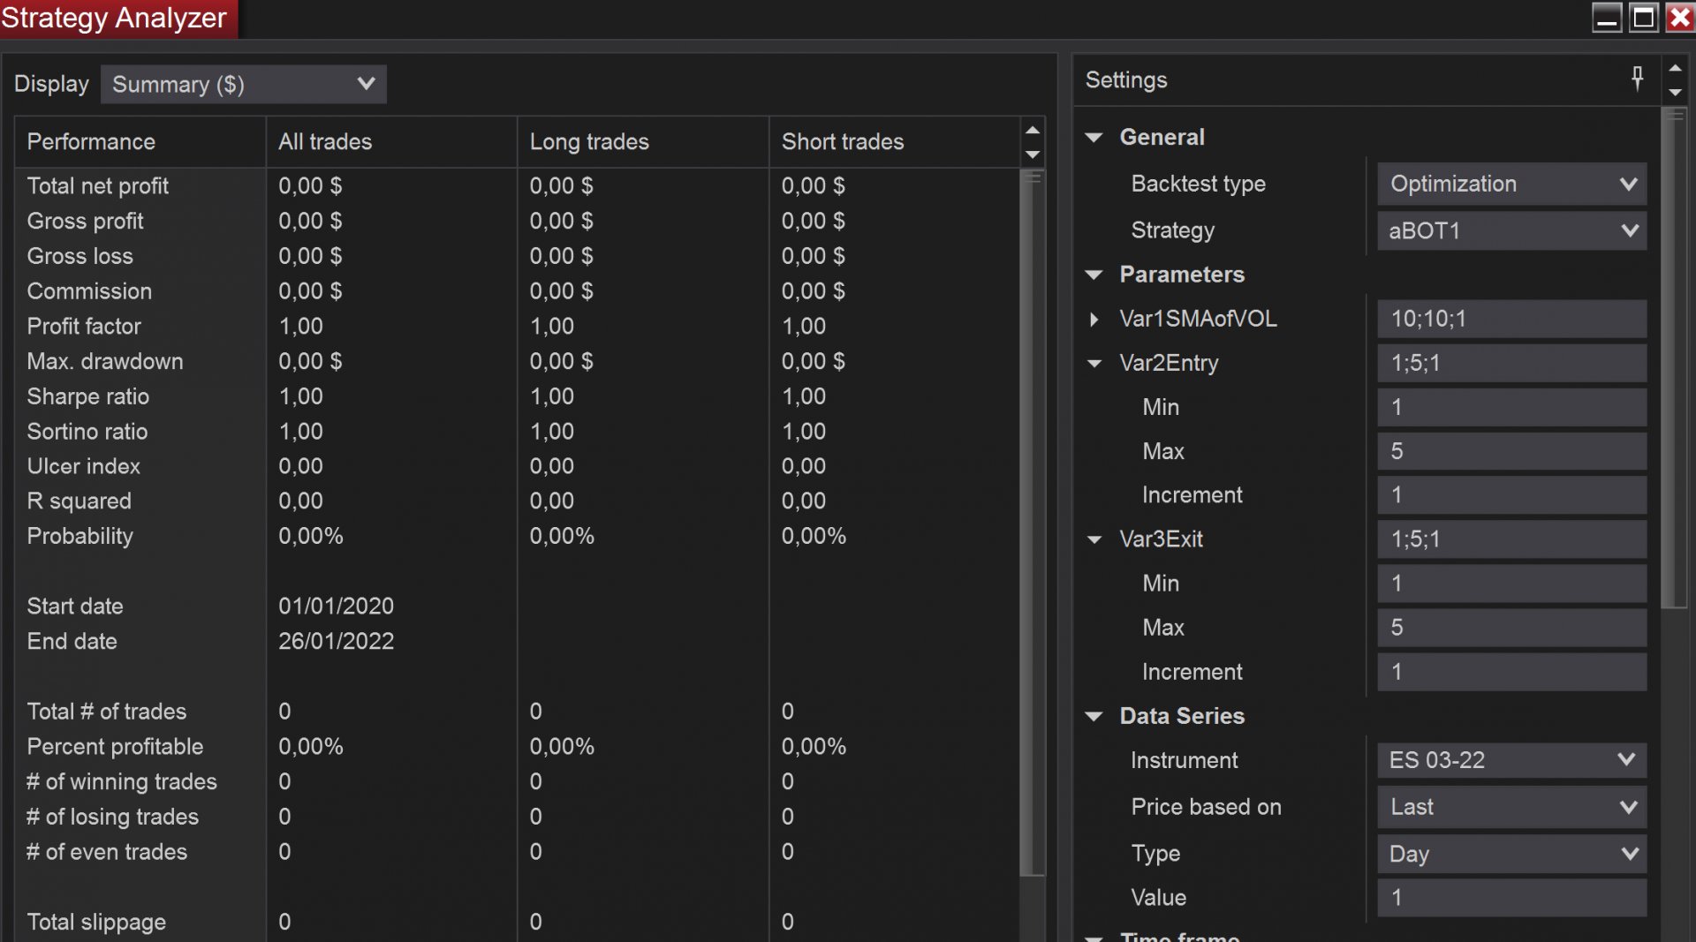Open the Strategy aBOT1 dropdown
The height and width of the screenshot is (942, 1696).
pos(1511,230)
